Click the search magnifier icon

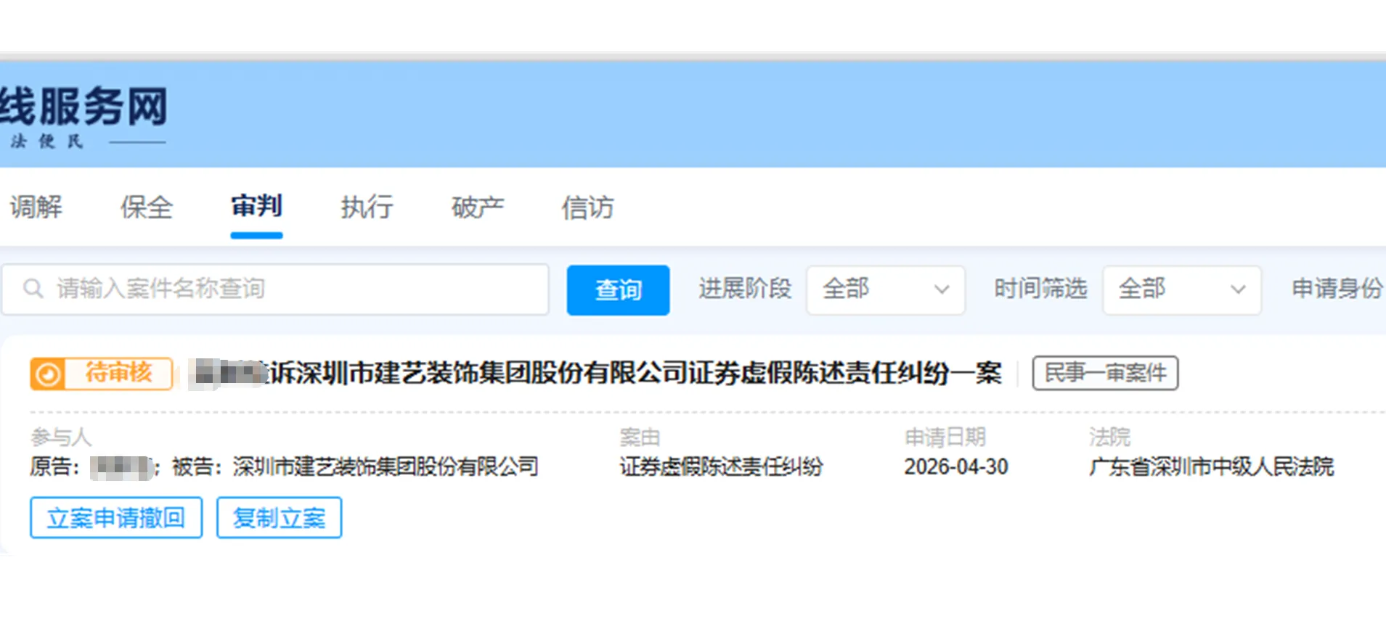pos(33,289)
